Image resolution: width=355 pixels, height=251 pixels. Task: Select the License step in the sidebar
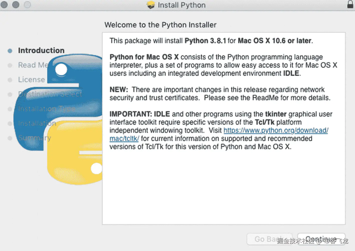[x=32, y=80]
